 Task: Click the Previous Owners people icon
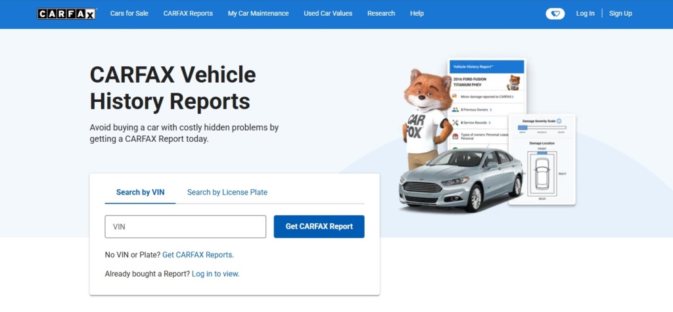click(455, 109)
